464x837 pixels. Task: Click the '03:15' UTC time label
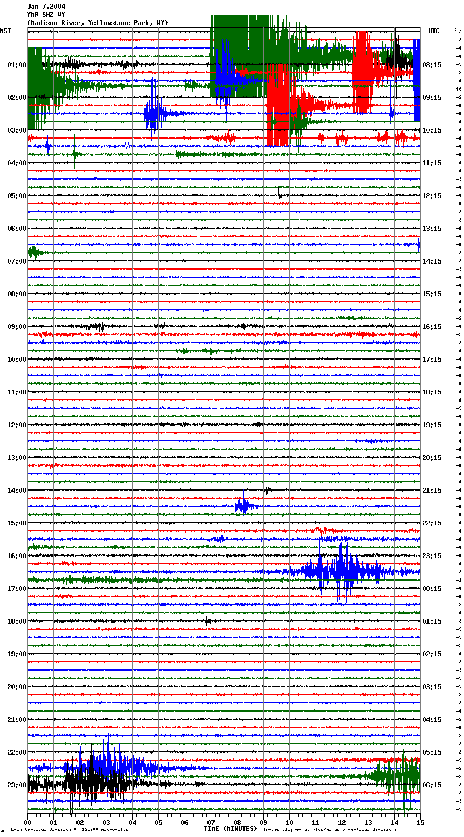click(x=432, y=687)
